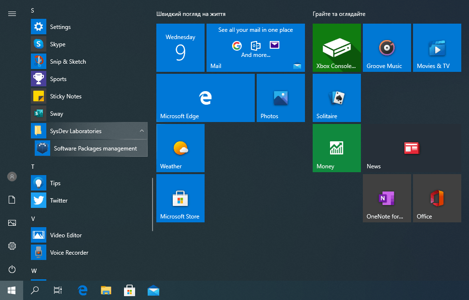Open the Wednesday 9 calendar tile
The height and width of the screenshot is (300, 469).
(x=180, y=48)
